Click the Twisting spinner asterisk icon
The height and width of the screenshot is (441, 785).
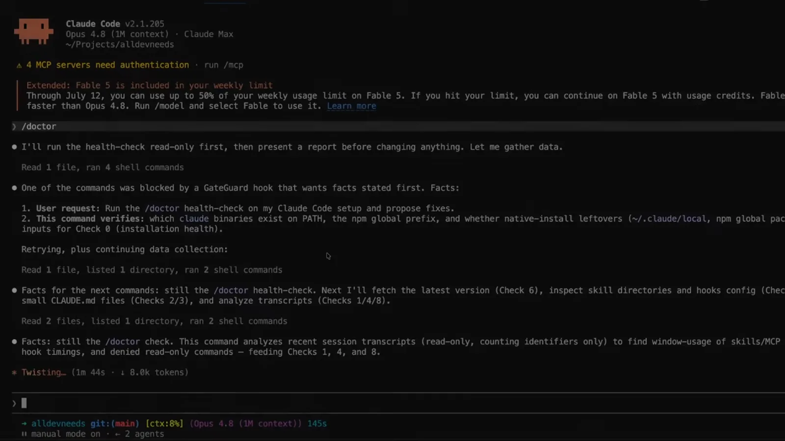[14, 372]
